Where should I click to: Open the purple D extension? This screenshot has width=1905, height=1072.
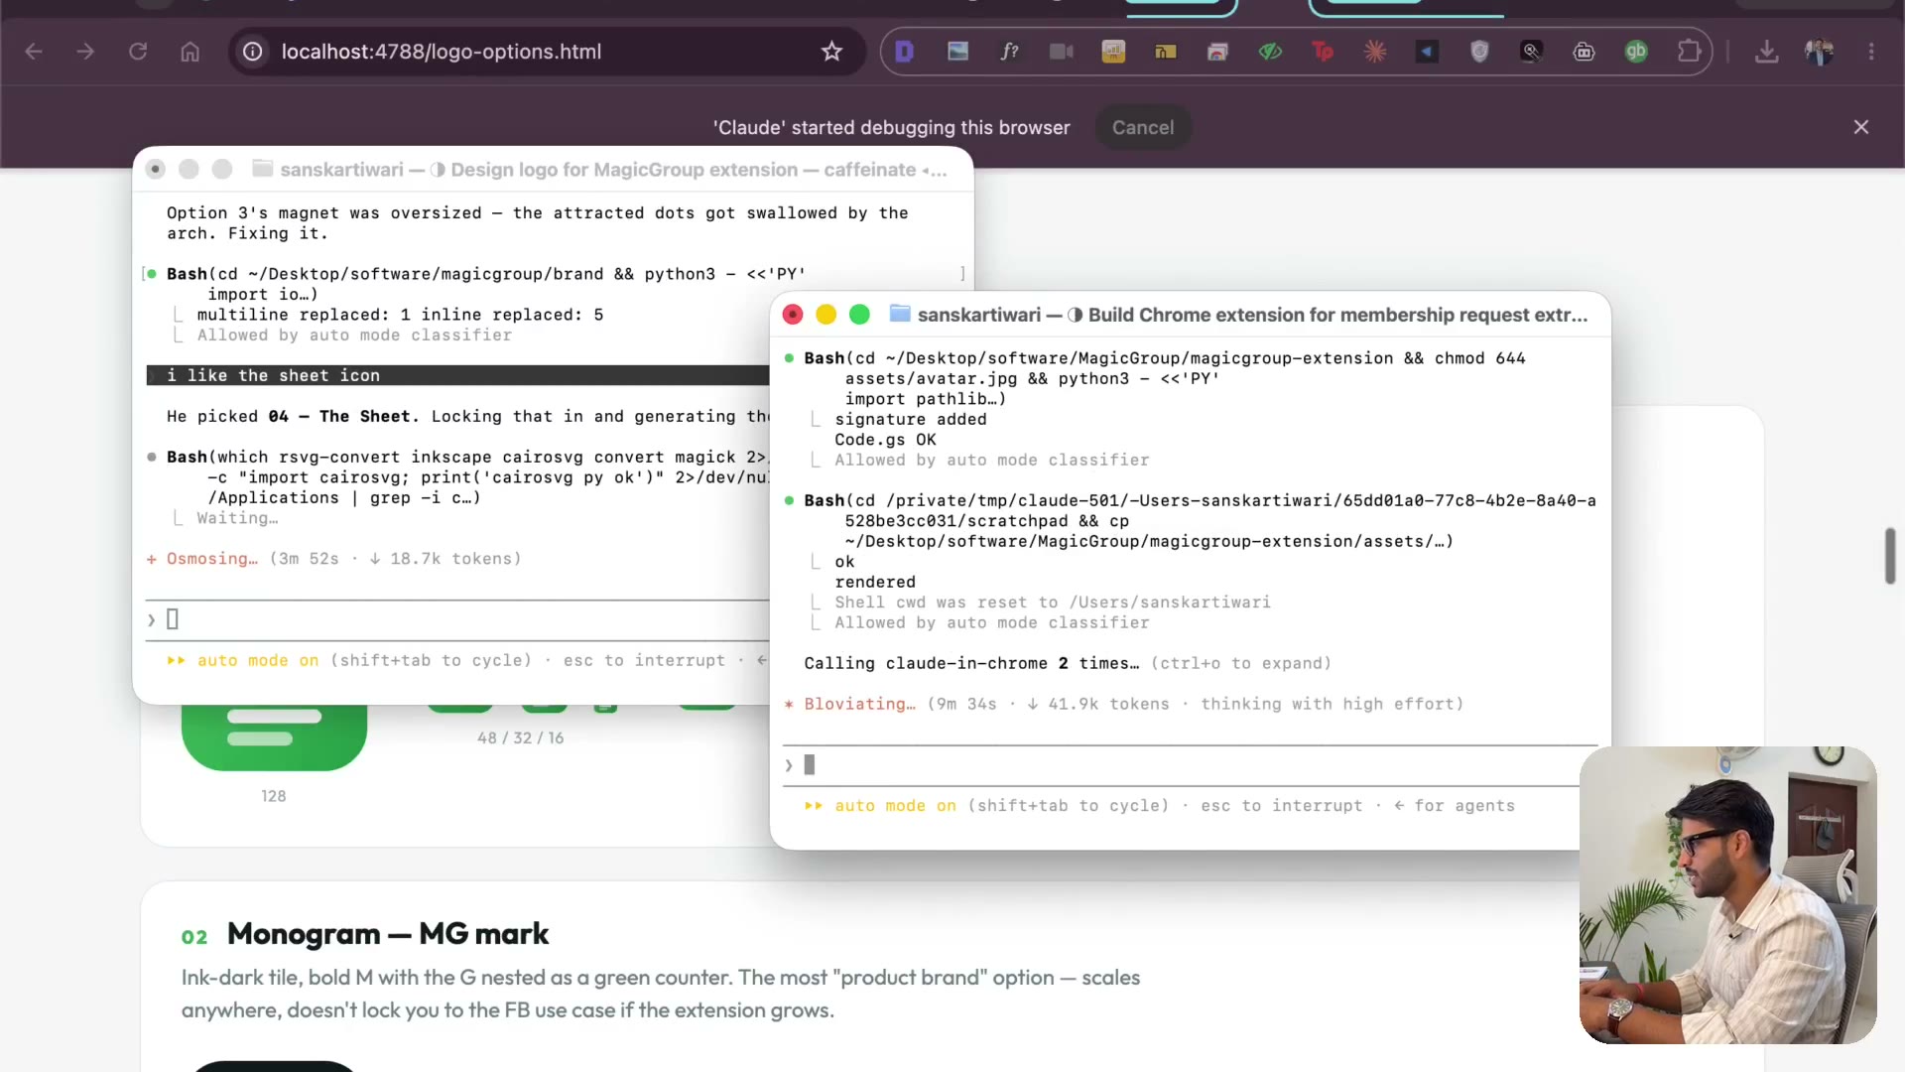click(905, 52)
